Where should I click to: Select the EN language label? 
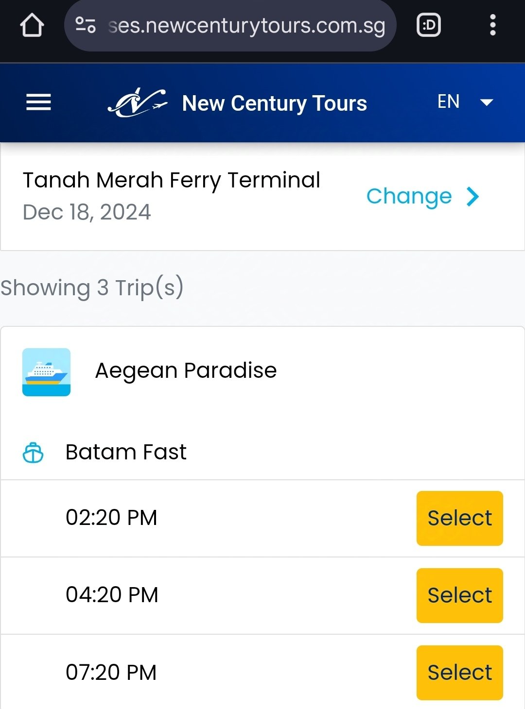[448, 101]
